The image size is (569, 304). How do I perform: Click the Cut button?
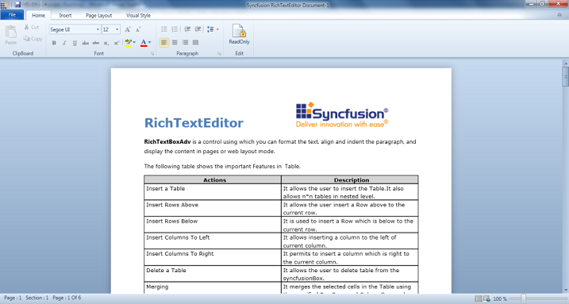(x=32, y=27)
